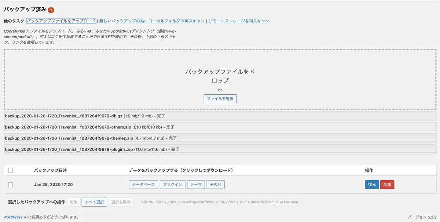Select the db.gz upload progress row
The height and width of the screenshot is (222, 440).
tap(220, 116)
